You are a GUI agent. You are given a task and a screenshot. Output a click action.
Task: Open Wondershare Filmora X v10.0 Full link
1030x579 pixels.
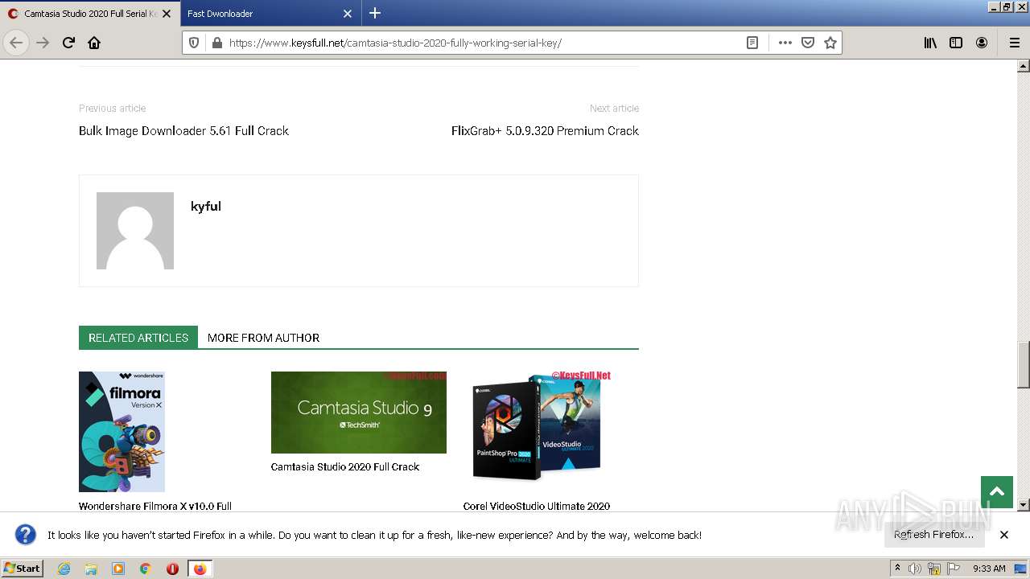(155, 506)
